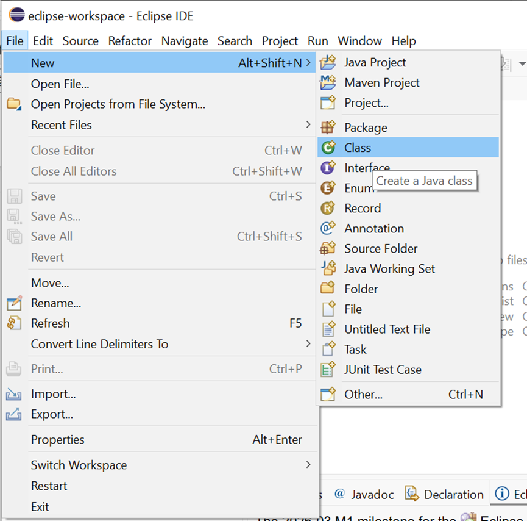
Task: Click the Javadoc @ tab icon
Action: pos(339,494)
